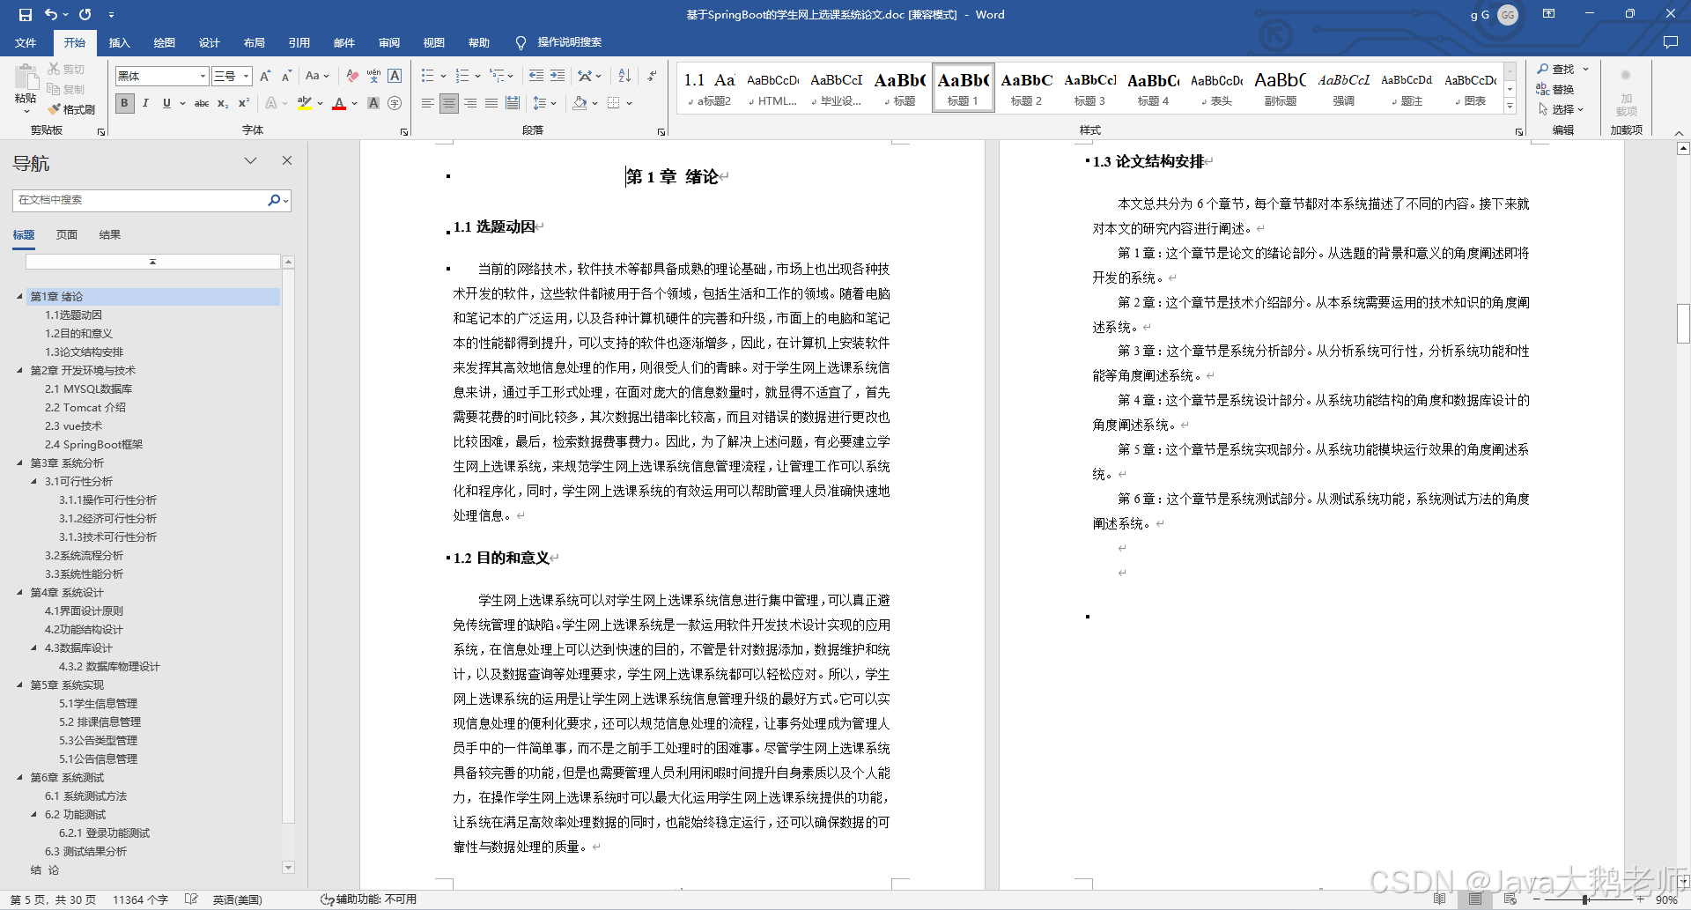1691x910 pixels.
Task: Collapse the 第2章 开发环境与技术 heading in navigation
Action: coord(20,370)
